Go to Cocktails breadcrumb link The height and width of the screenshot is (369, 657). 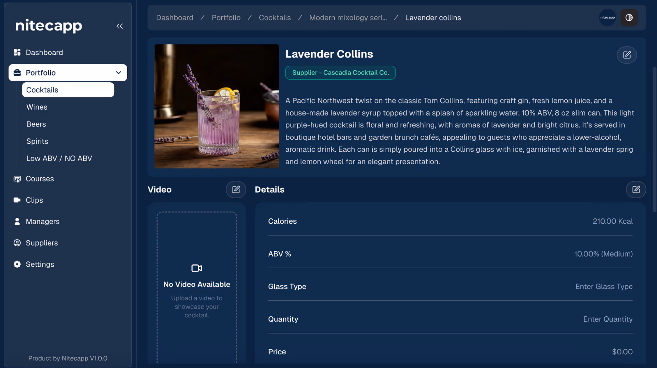point(274,18)
